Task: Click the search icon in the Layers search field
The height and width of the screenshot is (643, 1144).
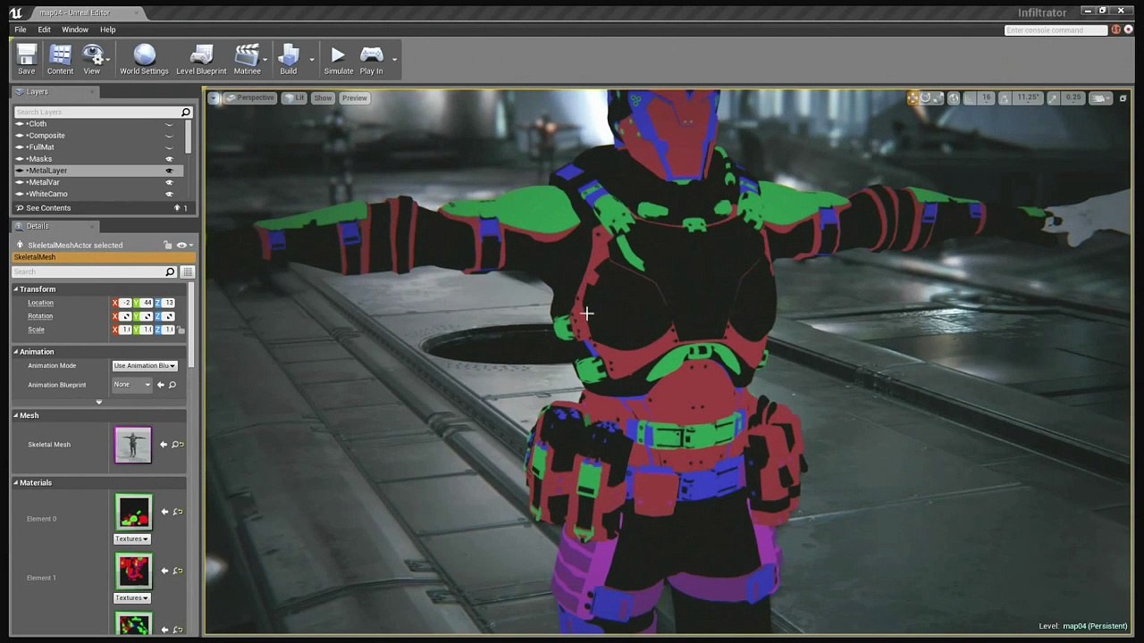Action: pyautogui.click(x=185, y=113)
